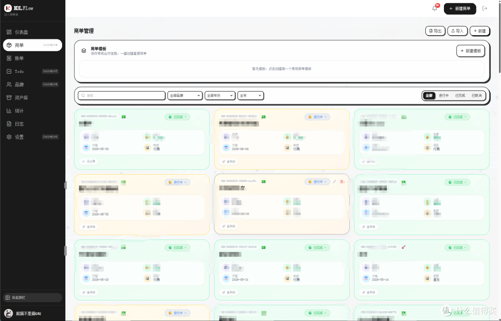Viewport: 501px width, 321px height.
Task: Open 设置 settings in sidebar
Action: [32, 137]
